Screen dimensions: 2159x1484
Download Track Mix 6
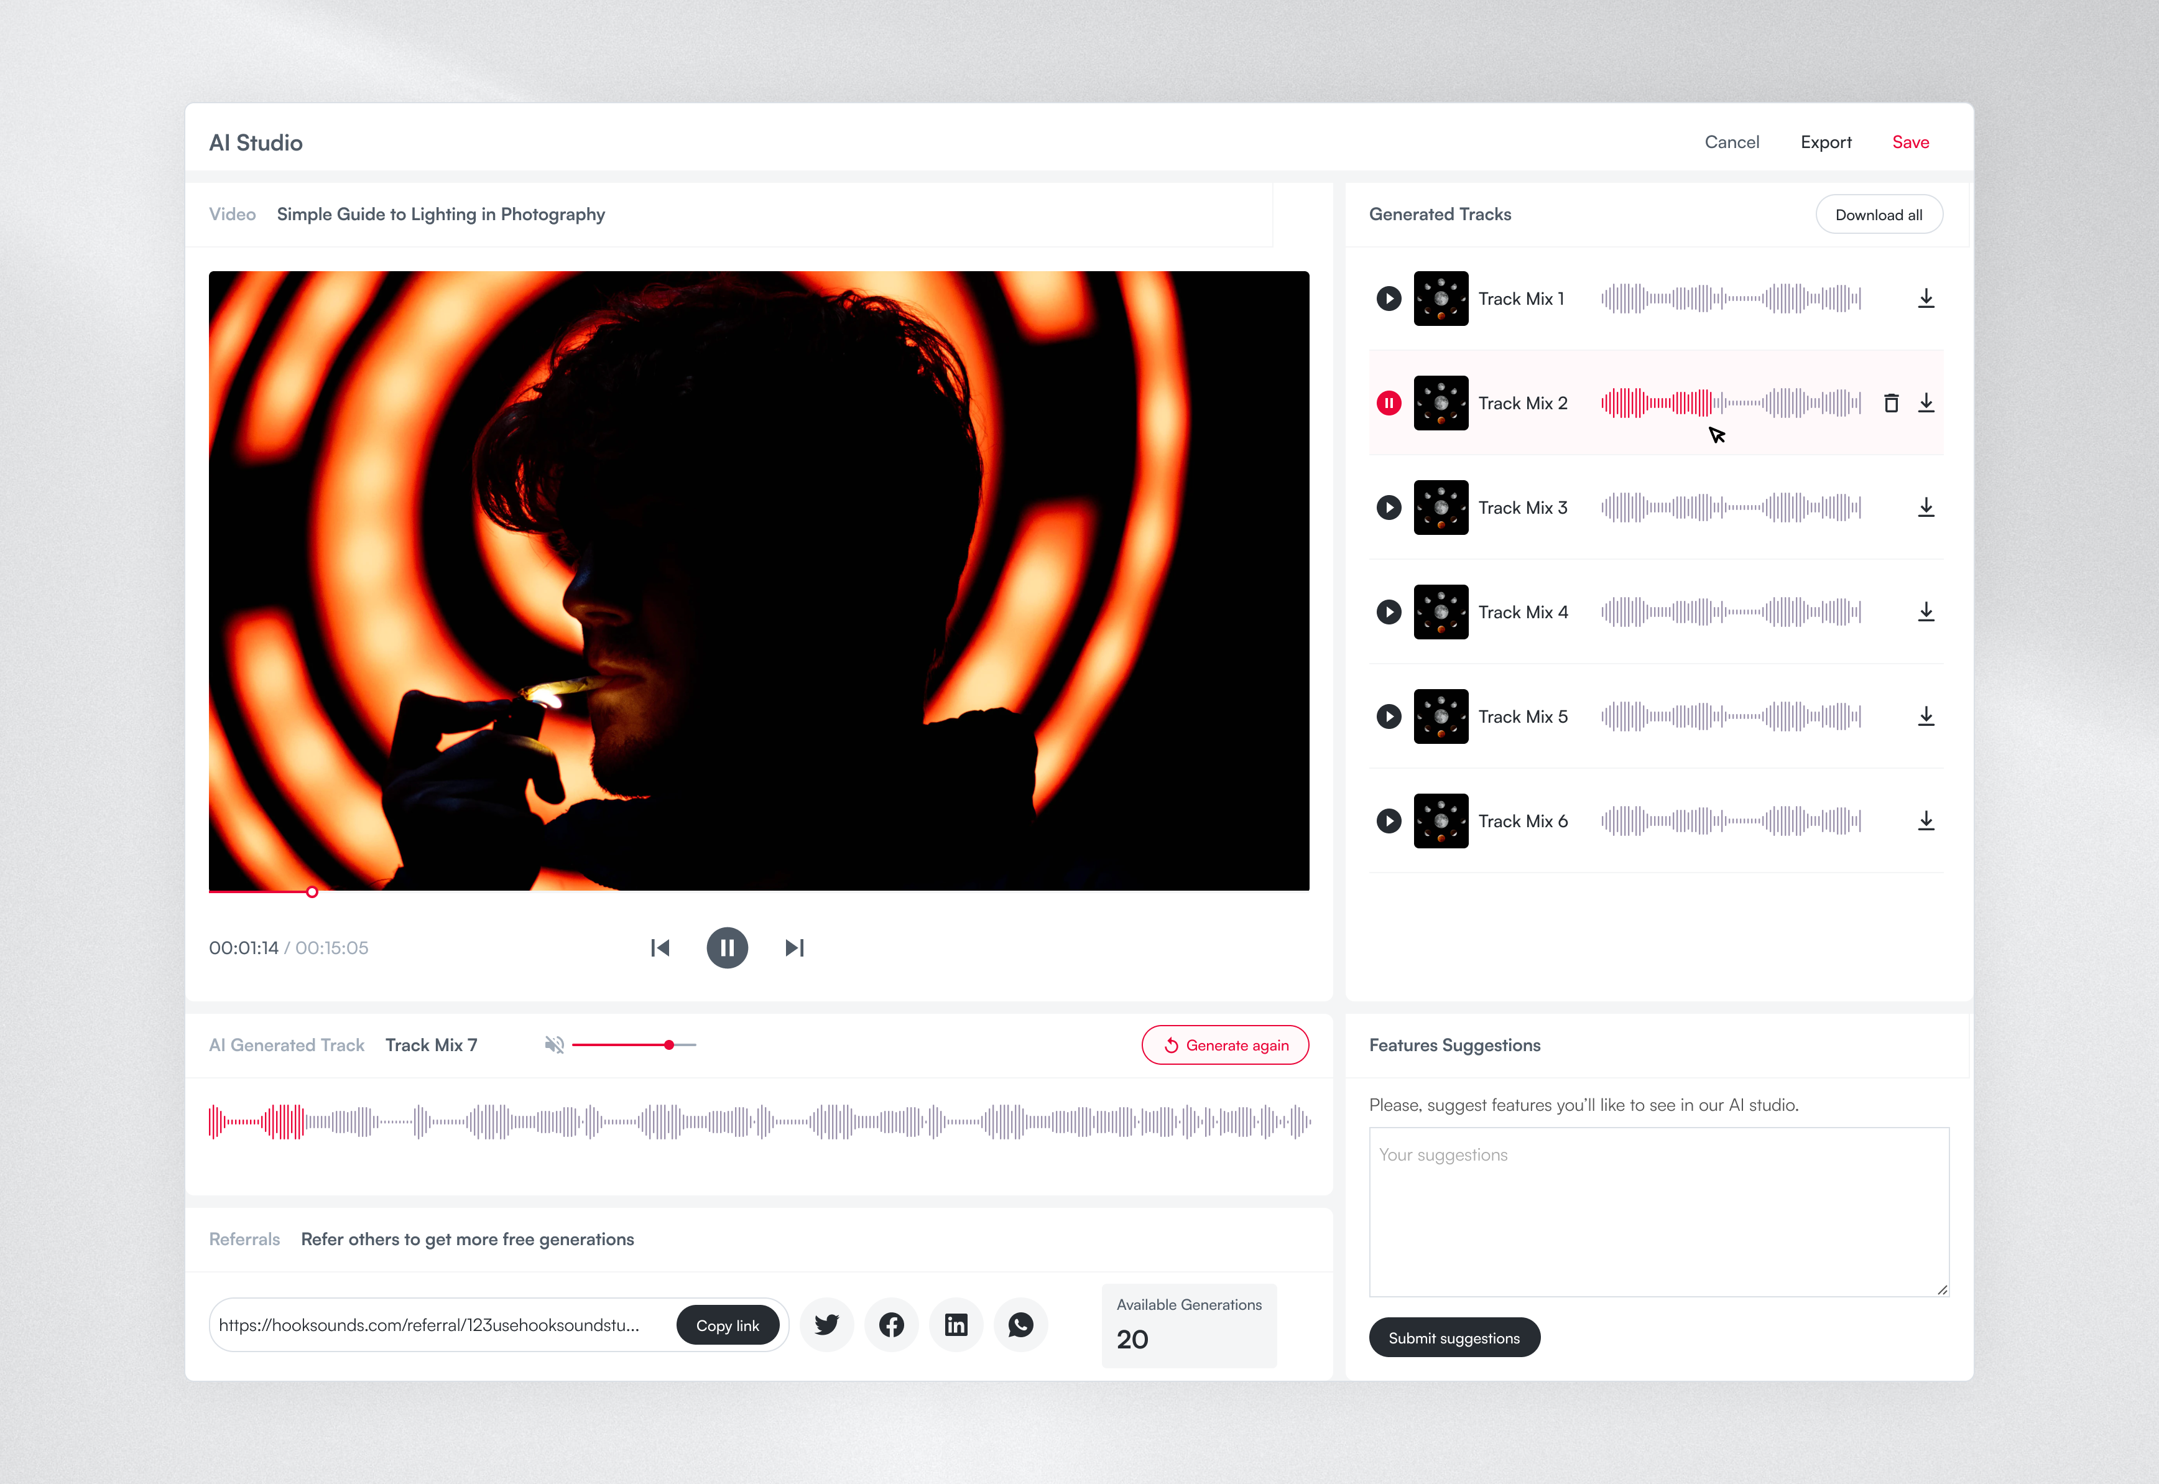(x=1926, y=821)
